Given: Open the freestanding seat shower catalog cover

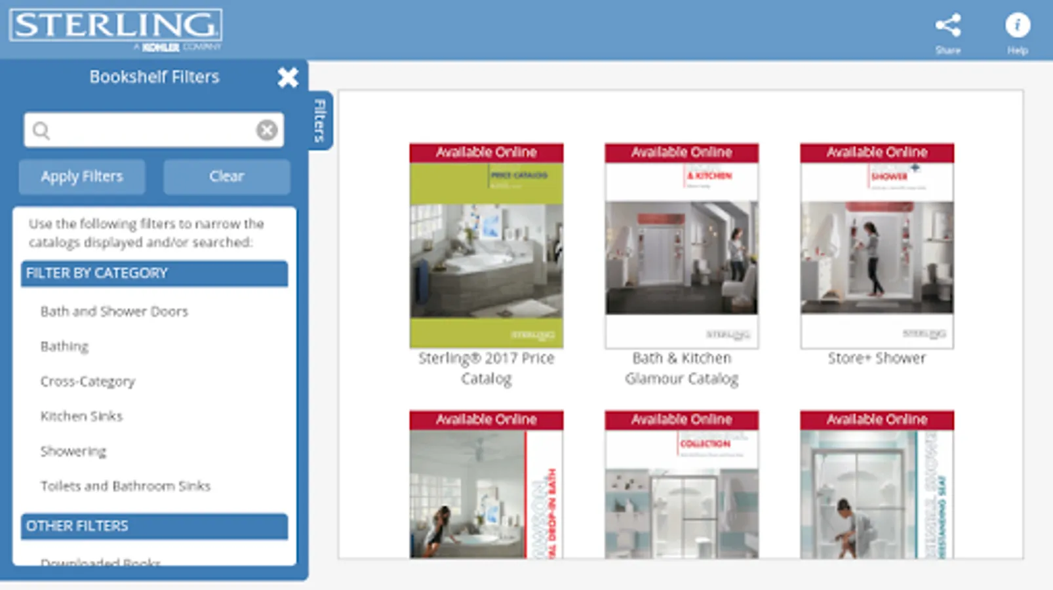Looking at the screenshot, I should (877, 484).
